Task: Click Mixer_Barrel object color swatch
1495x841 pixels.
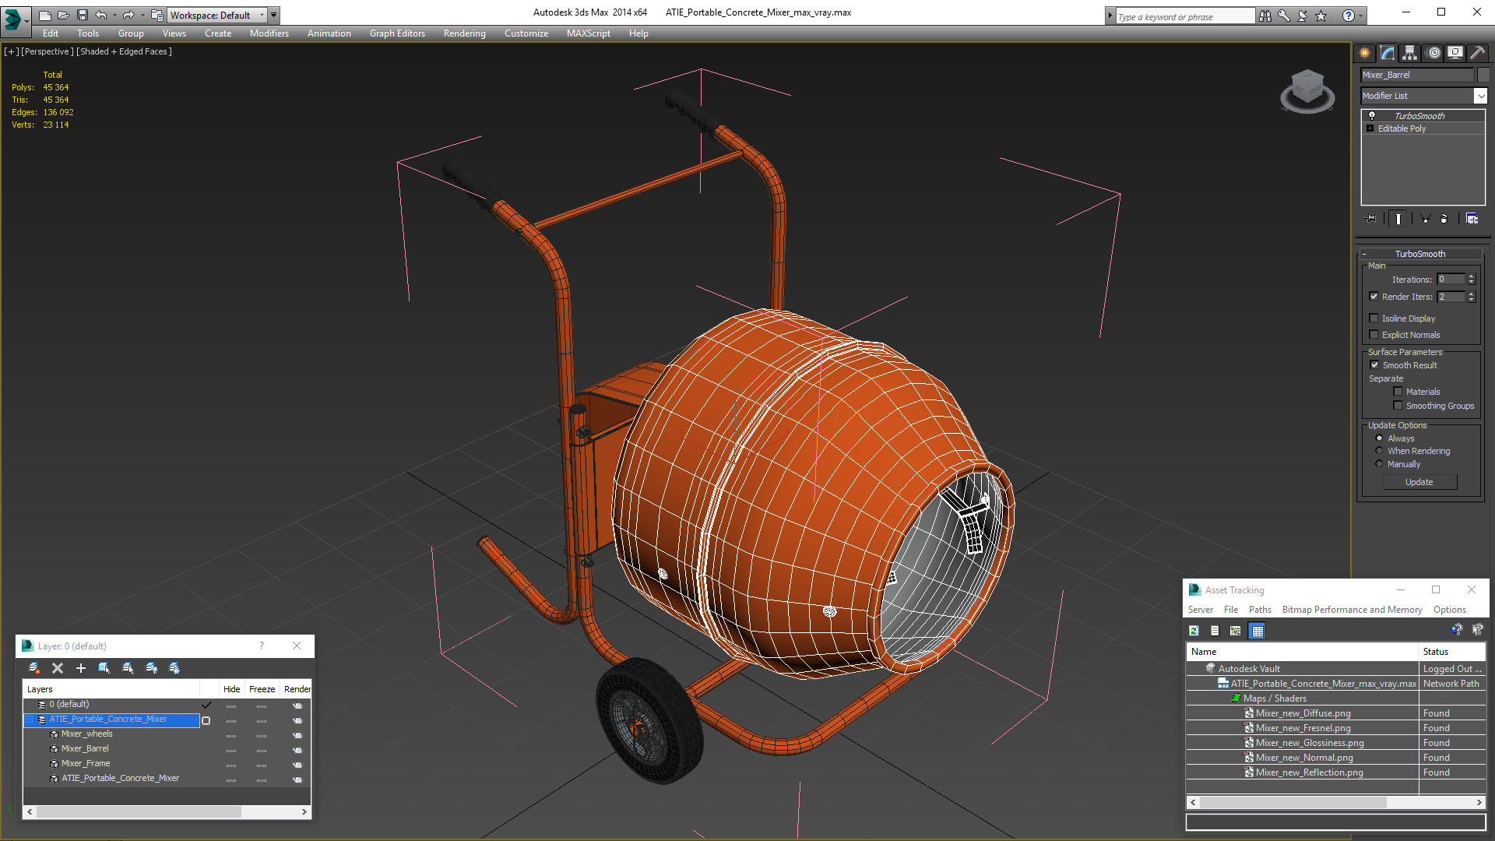Action: pyautogui.click(x=1483, y=75)
